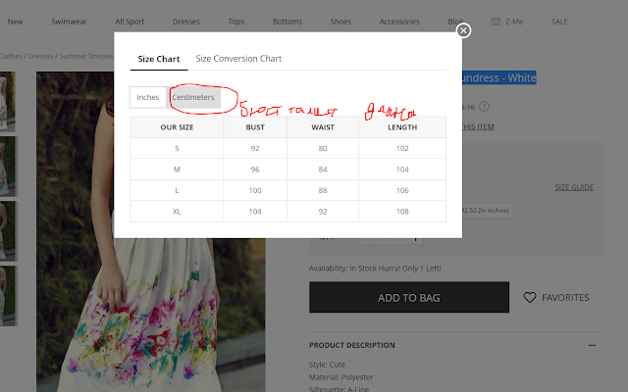Click the WAIST column header
This screenshot has height=392, width=628.
(x=323, y=127)
